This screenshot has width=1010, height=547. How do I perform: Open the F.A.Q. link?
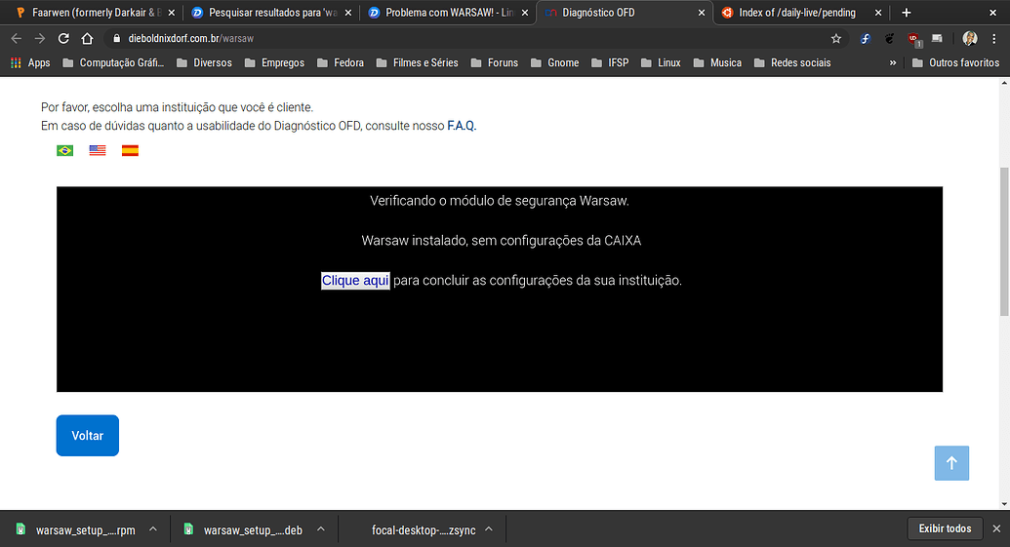point(462,126)
